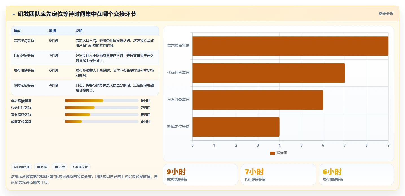Select the 表格 tag chip
405x196 pixels.
pyautogui.click(x=42, y=167)
